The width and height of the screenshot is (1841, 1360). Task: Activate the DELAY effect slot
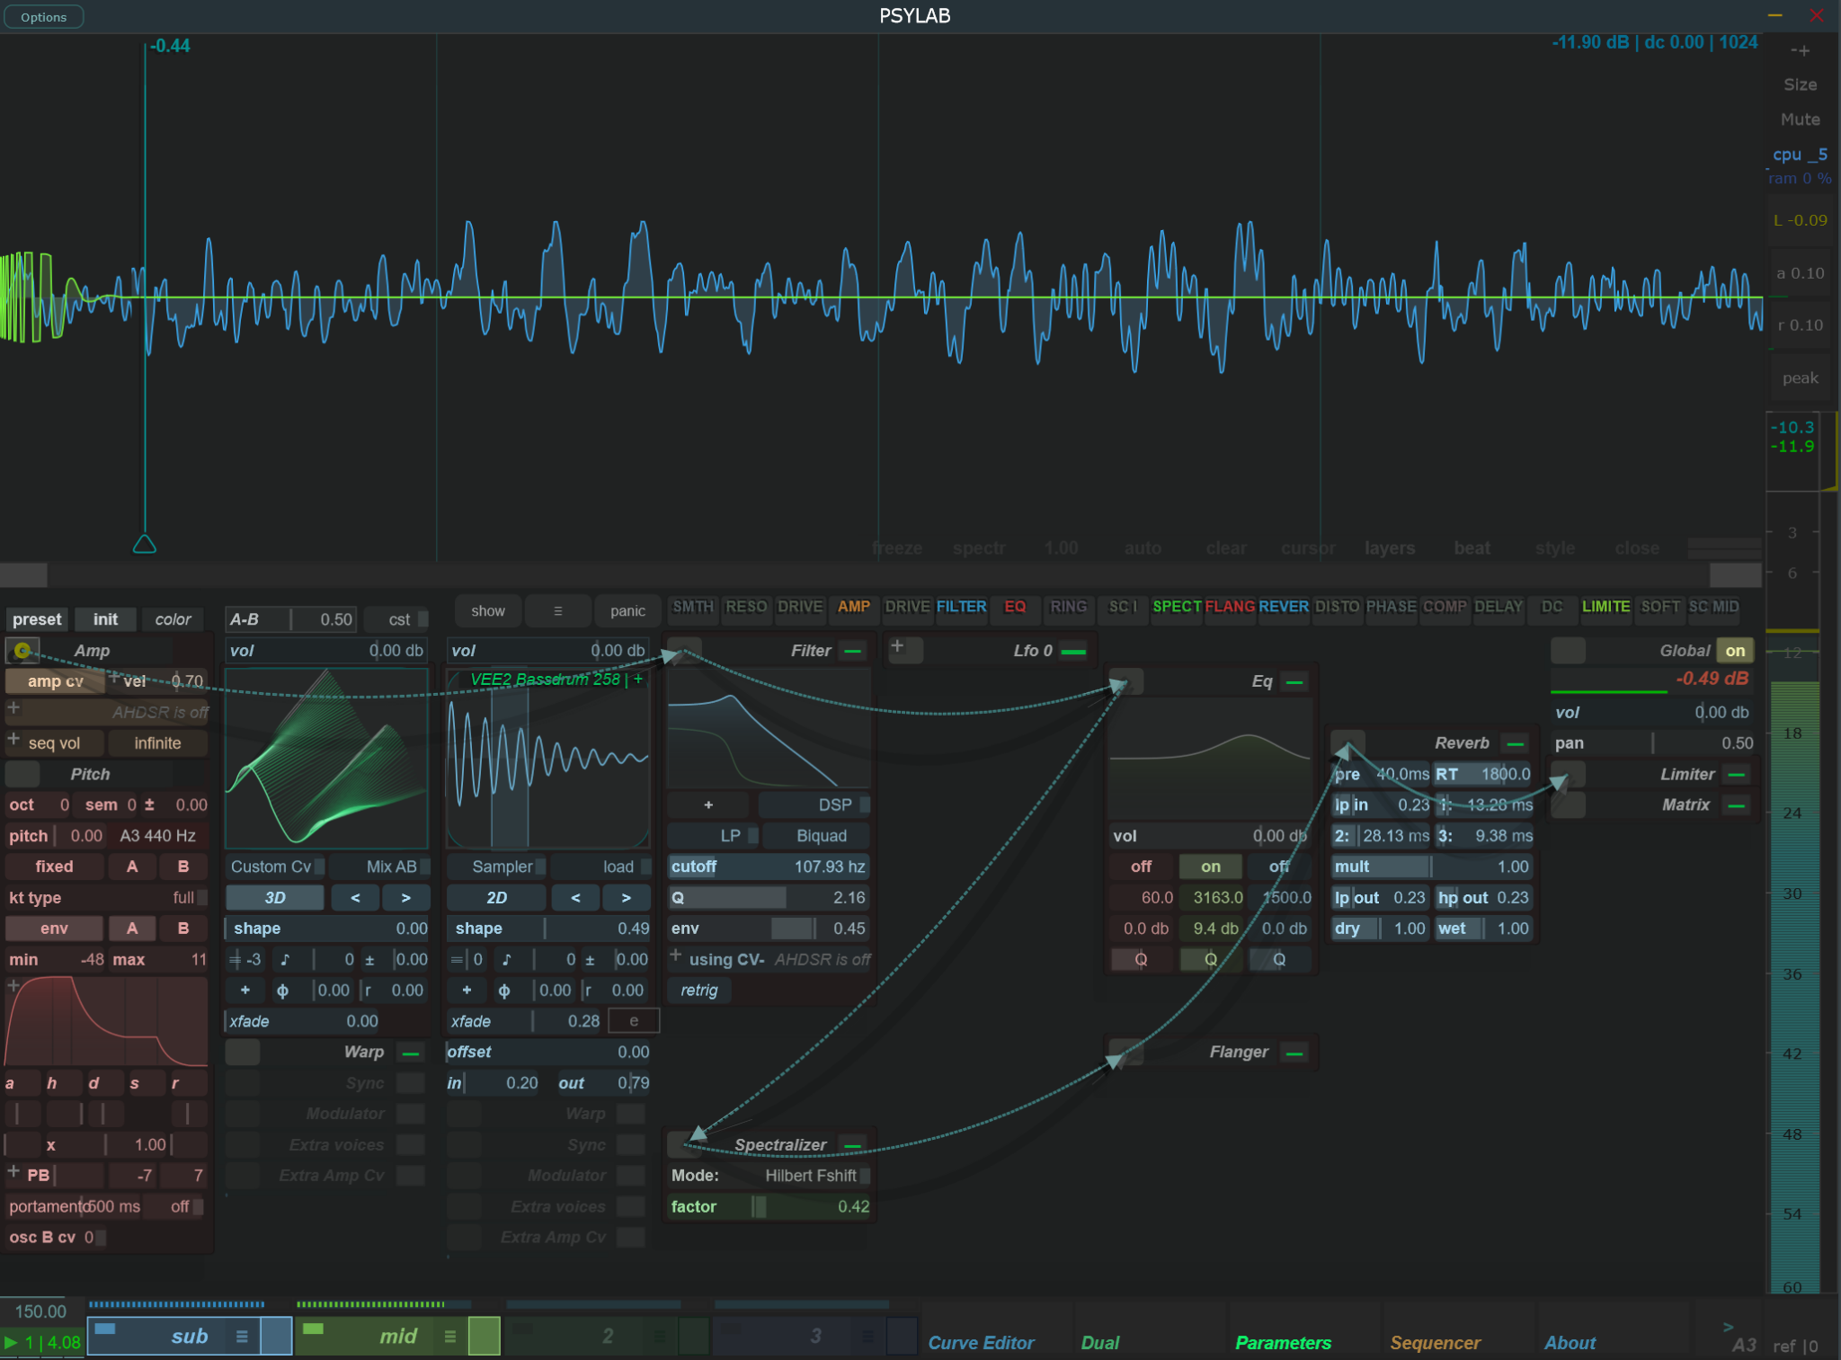[1497, 607]
